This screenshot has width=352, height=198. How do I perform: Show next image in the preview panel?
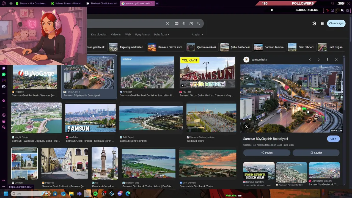coord(318,60)
